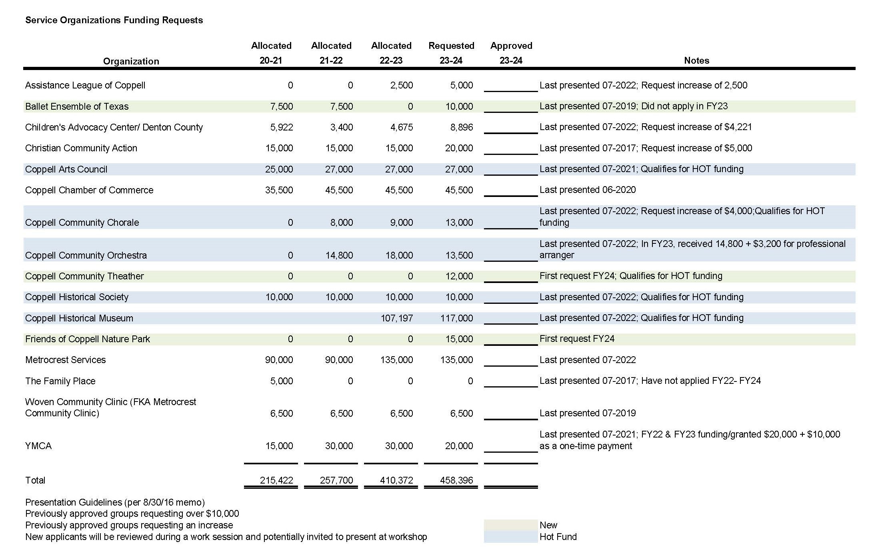The width and height of the screenshot is (880, 556).
Task: Click the "Approved 23-24" column header
Action: (x=511, y=53)
